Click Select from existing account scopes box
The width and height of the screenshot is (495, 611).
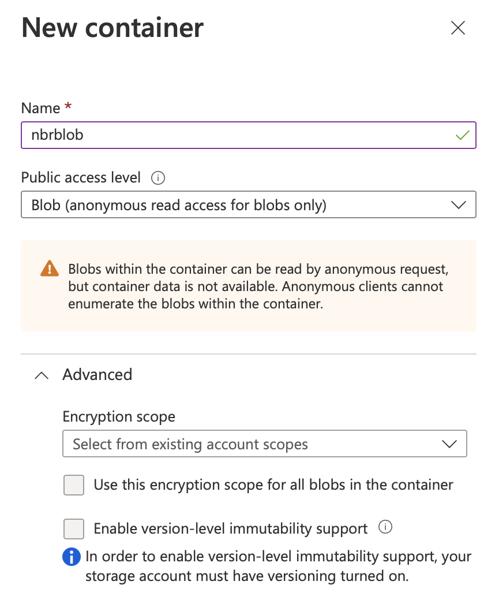265,444
